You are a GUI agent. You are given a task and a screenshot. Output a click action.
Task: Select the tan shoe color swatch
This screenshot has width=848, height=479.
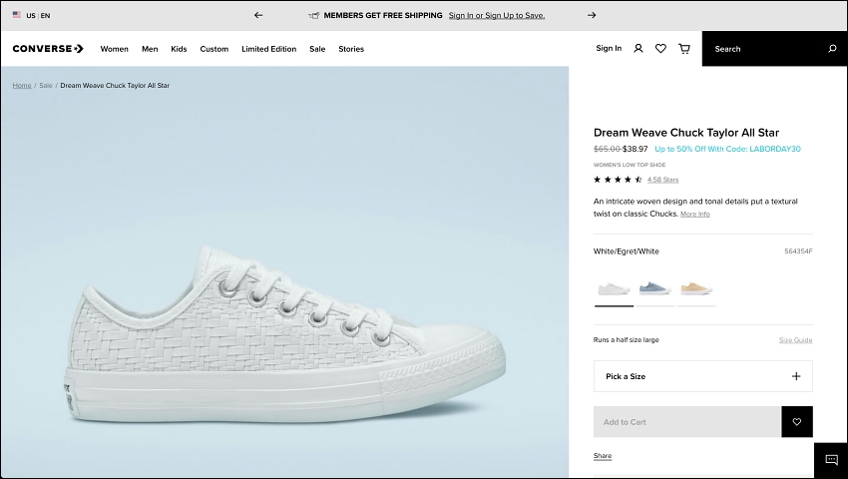pos(696,289)
